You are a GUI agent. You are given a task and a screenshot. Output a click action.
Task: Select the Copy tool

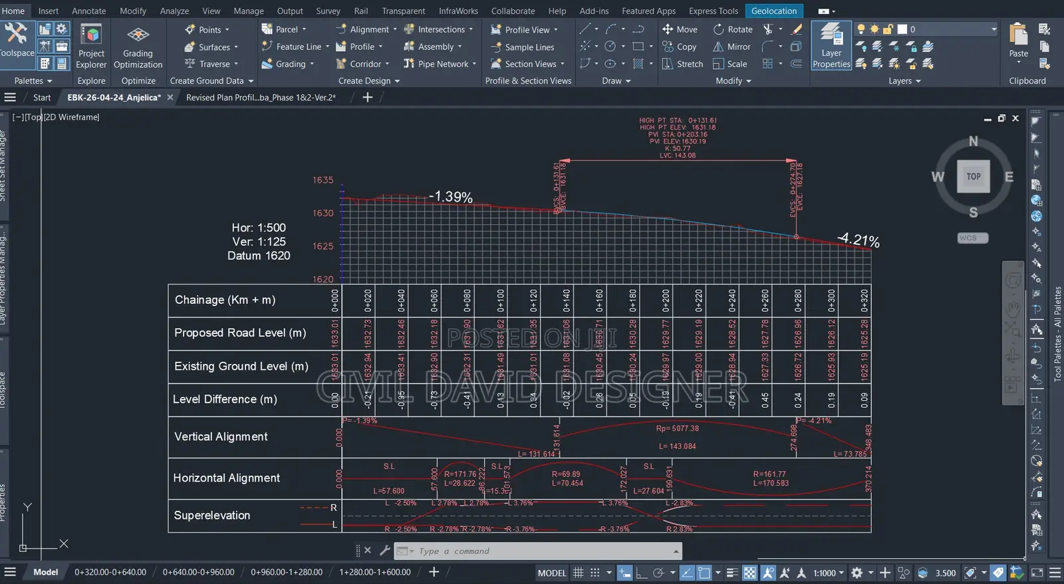pyautogui.click(x=680, y=47)
